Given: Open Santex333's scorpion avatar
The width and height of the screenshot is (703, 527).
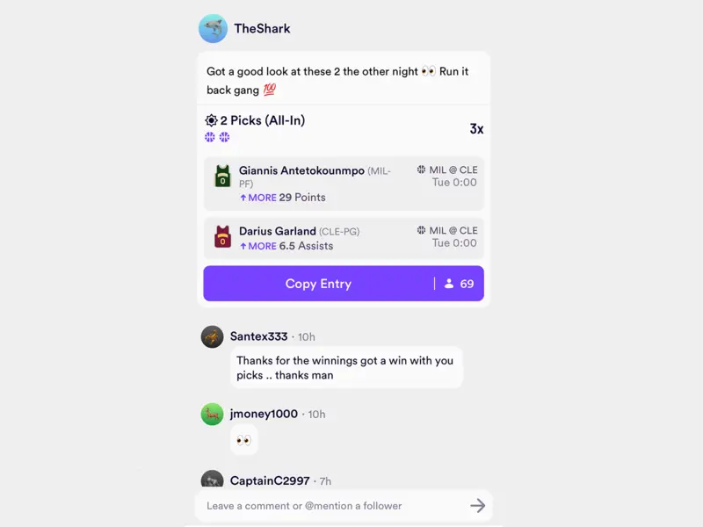Looking at the screenshot, I should click(212, 336).
